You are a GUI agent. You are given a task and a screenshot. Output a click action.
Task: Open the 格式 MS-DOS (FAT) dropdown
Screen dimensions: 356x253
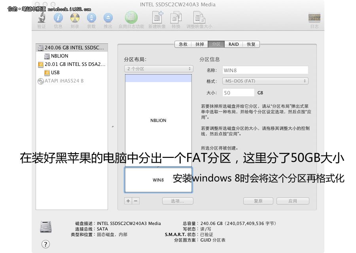pos(265,81)
